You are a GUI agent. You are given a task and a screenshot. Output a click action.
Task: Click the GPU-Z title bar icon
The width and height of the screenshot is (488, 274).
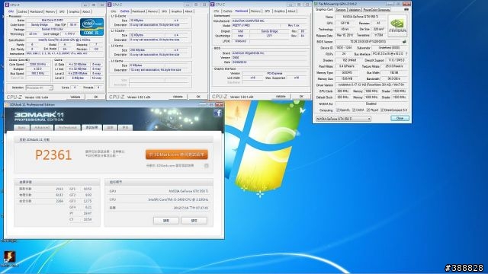click(316, 4)
